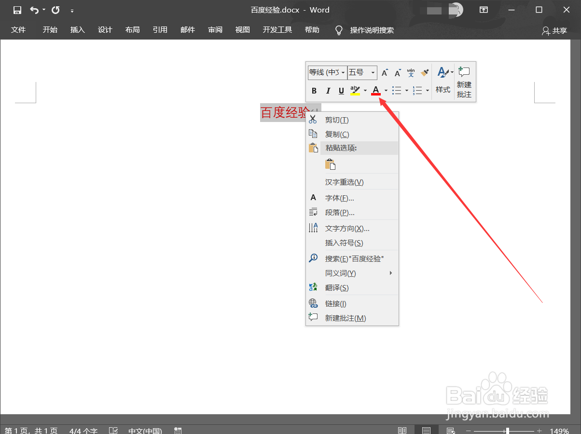Toggle Bold in mini toolbar
The image size is (581, 434).
click(x=314, y=91)
